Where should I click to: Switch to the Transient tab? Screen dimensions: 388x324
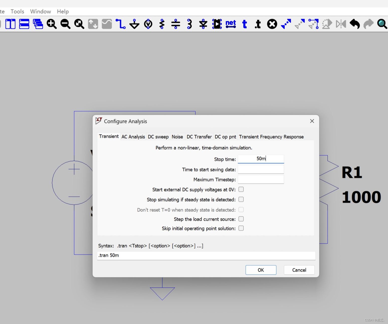tap(109, 136)
